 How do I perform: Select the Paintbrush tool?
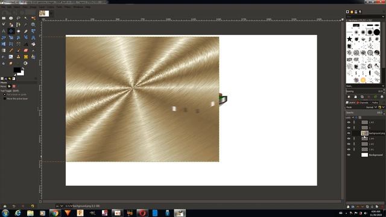pos(19,51)
